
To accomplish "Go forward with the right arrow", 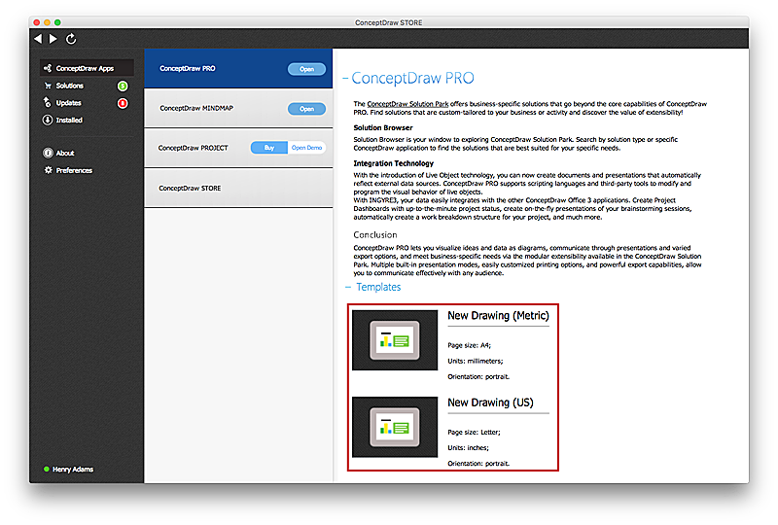I will pyautogui.click(x=53, y=38).
